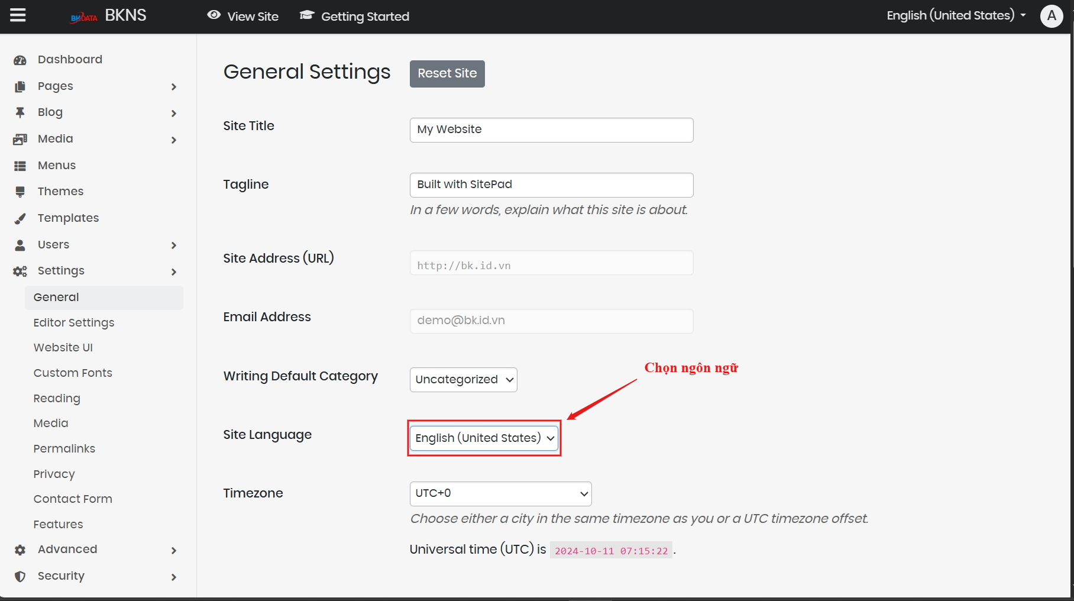
Task: Open Contact Form submenu item
Action: click(73, 499)
